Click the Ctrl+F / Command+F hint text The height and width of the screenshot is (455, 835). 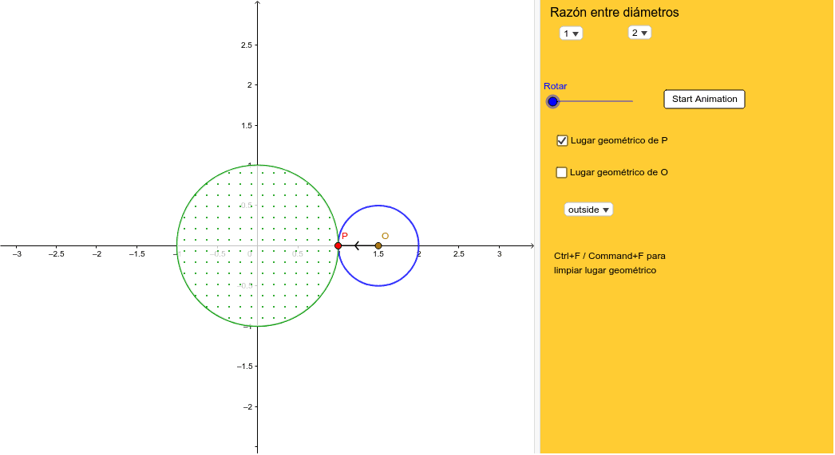[610, 256]
